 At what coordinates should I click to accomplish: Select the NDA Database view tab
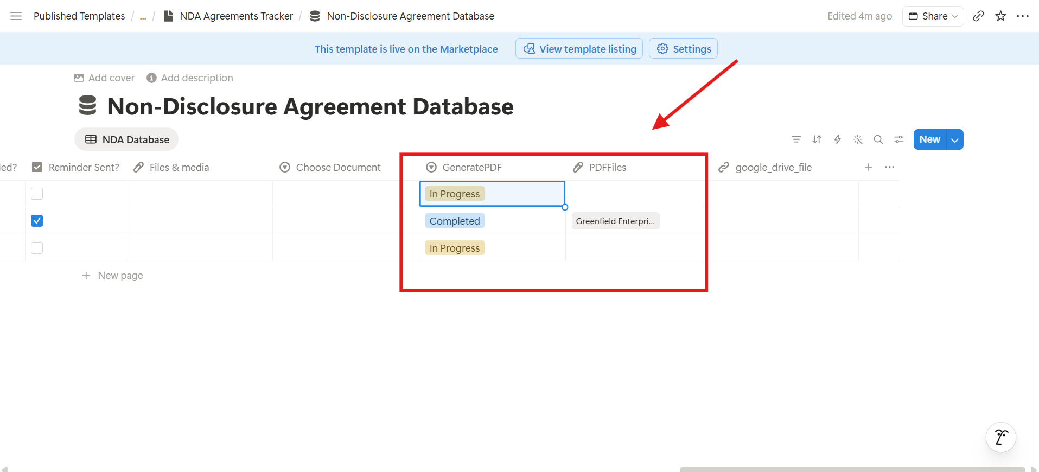point(126,139)
